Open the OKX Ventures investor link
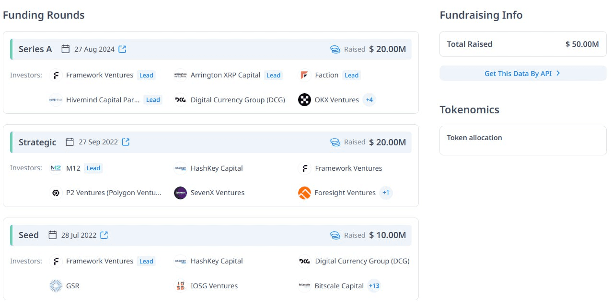Screen dimensions: 612x306 click(336, 100)
